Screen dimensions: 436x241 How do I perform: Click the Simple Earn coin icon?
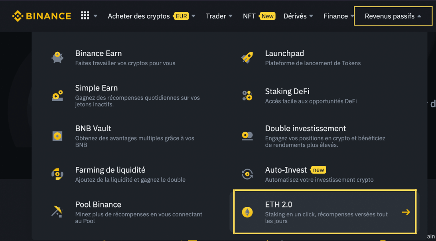(x=57, y=96)
